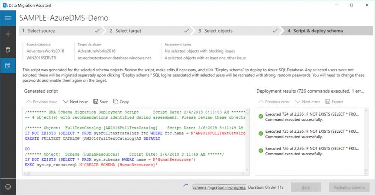Click the CREATE FULLTEXT CATALOG script line
This screenshot has height=195, width=375.
pos(93,138)
